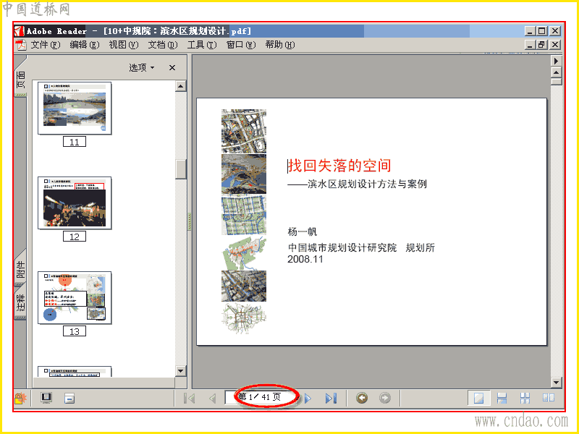
Task: Go to last page button
Action: 331,399
